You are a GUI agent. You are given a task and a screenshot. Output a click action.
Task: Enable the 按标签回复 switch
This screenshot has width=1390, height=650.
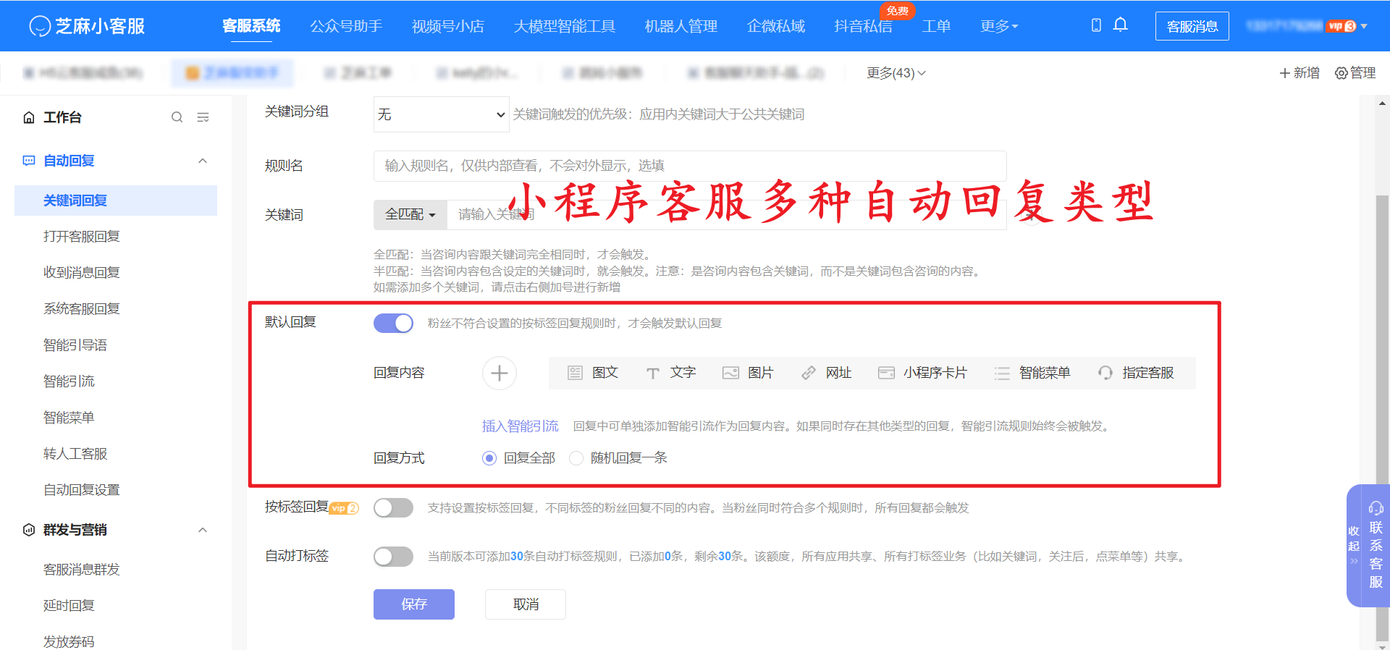pos(393,508)
